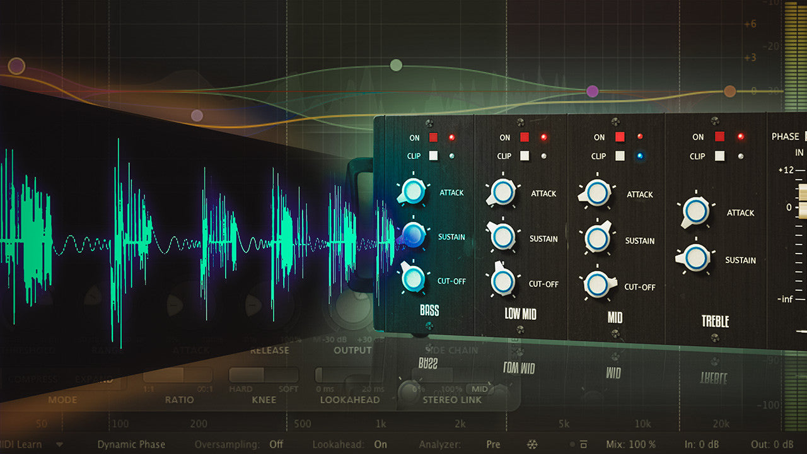
Task: Click the freeze snowflake icon in bottom bar
Action: (x=533, y=445)
